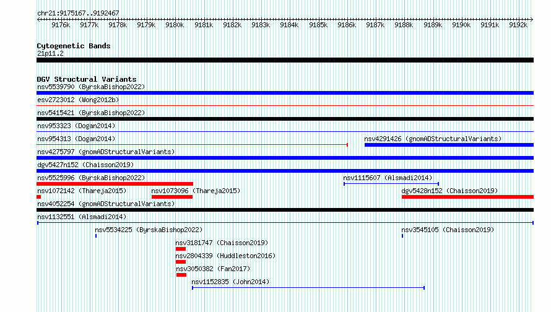Select the blue dgv5427n152 variant bar
The image size is (551, 312).
[x=285, y=171]
